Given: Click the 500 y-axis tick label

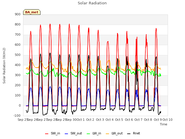Looking at the screenshot, I should click(18, 55).
